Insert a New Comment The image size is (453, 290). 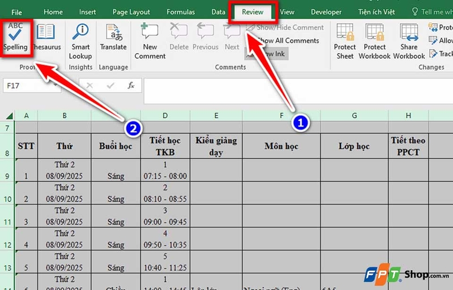pos(150,42)
